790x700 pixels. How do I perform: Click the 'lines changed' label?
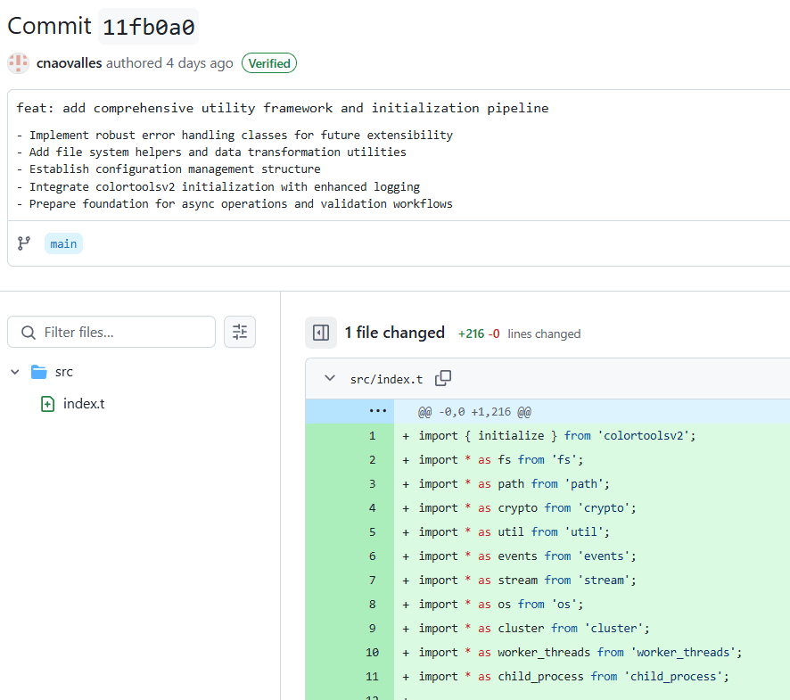tap(544, 334)
